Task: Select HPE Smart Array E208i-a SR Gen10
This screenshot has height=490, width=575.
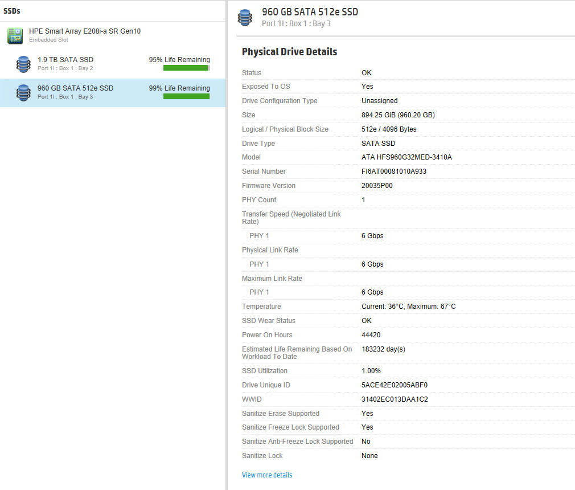Action: click(85, 31)
